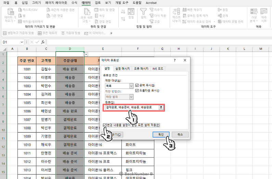Toggle the Ignore blank (공백 무시) checkbox

[x=138, y=85]
